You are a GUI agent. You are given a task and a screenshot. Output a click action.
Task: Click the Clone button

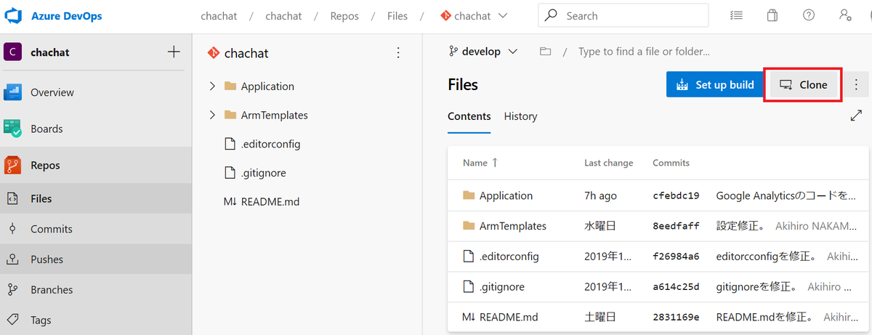coord(803,84)
